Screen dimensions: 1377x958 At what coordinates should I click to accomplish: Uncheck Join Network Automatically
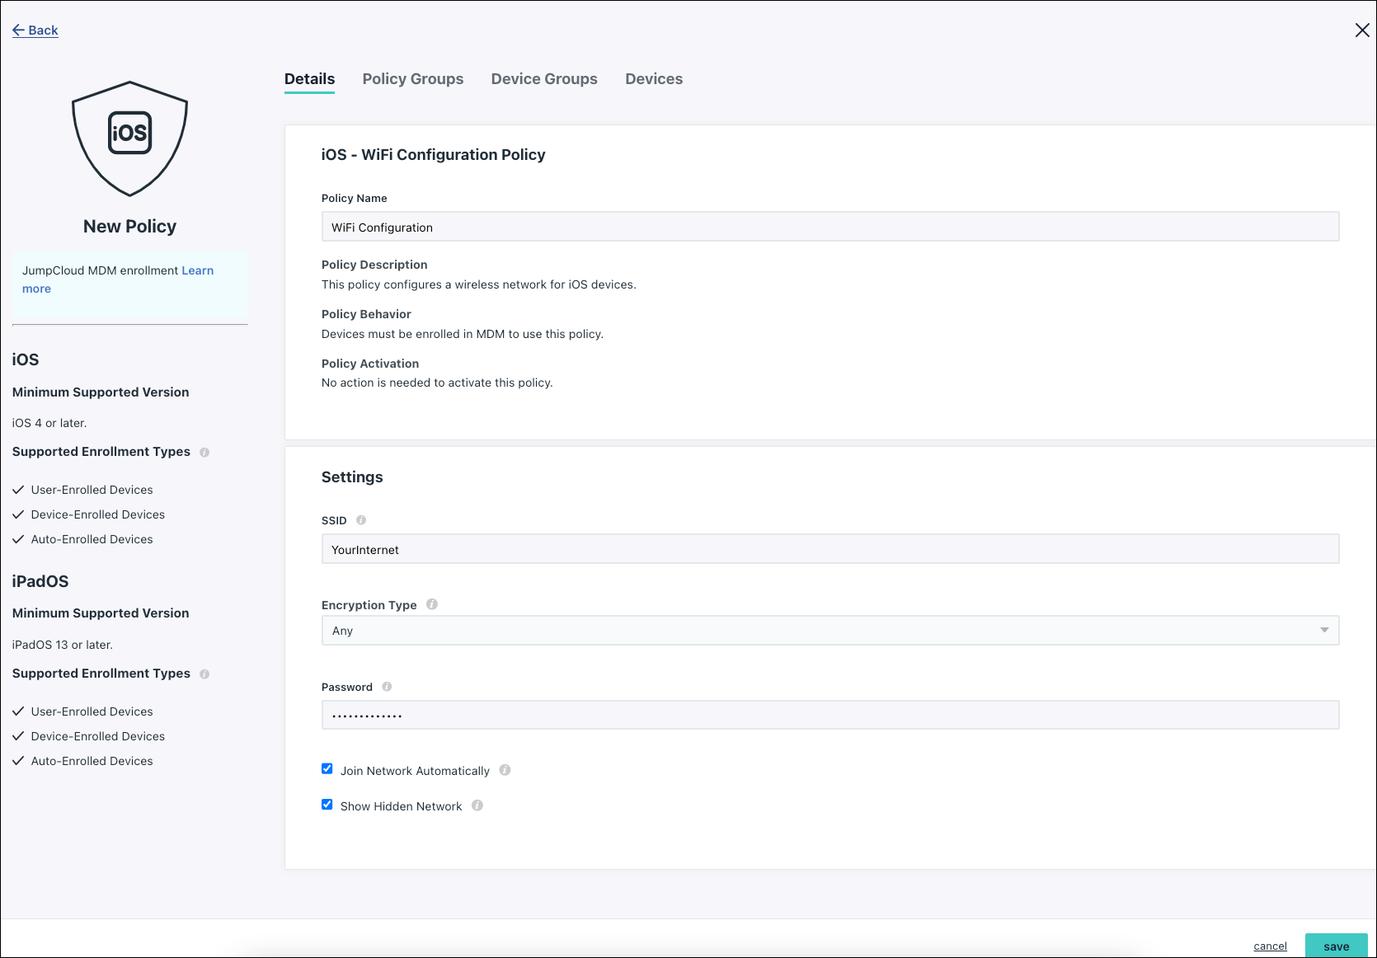pos(327,769)
